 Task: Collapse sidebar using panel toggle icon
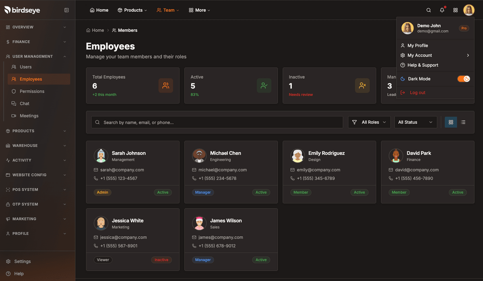(67, 10)
